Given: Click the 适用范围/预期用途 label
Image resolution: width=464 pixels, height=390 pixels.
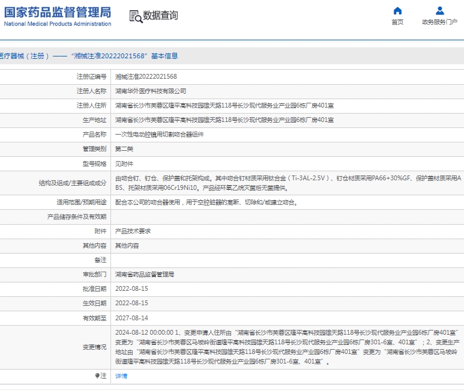Looking at the screenshot, I should [x=82, y=203].
